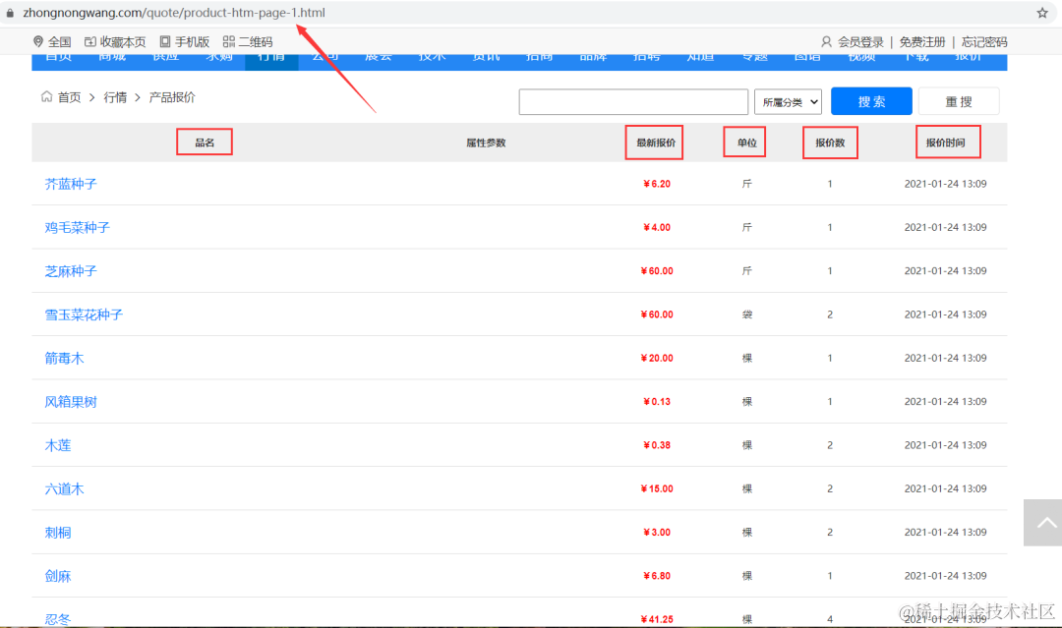Click the search keyword input field
The width and height of the screenshot is (1062, 628).
[633, 102]
